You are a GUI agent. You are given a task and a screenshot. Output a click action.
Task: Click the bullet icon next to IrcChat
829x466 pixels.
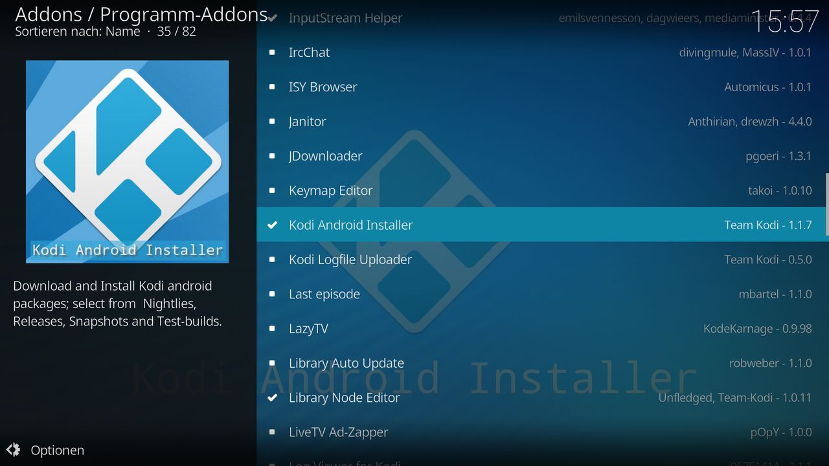point(272,52)
